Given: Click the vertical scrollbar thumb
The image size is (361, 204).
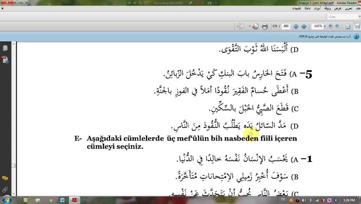Looking at the screenshot, I should (x=14, y=166).
